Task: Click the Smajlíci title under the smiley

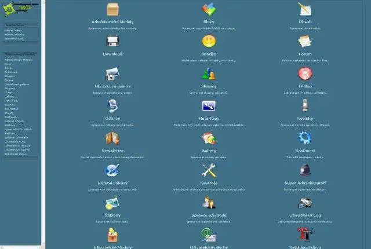Action: click(209, 54)
